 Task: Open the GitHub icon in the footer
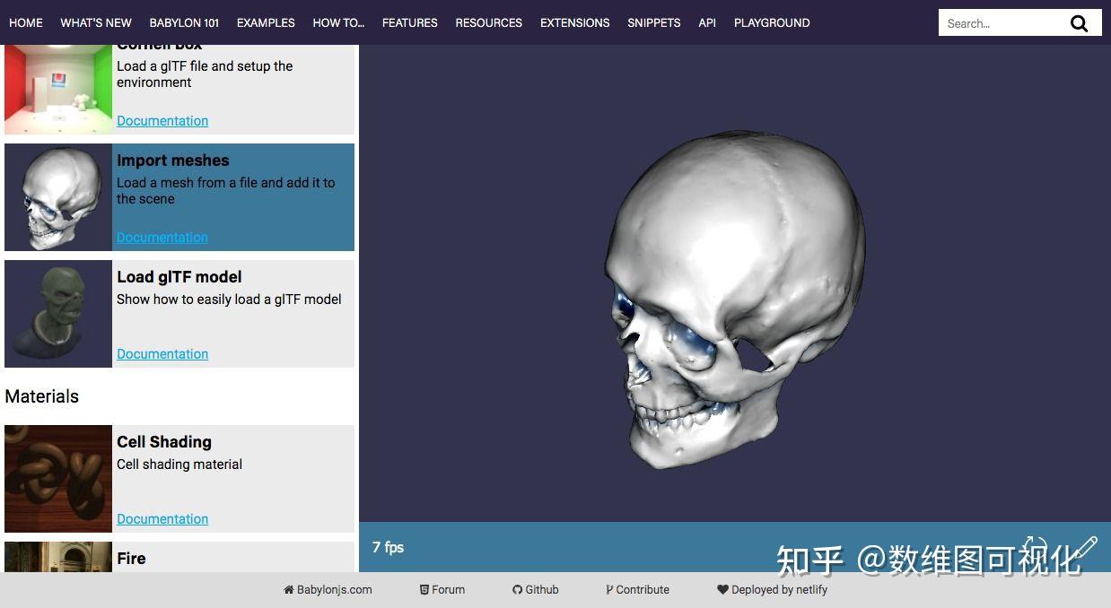pos(519,589)
